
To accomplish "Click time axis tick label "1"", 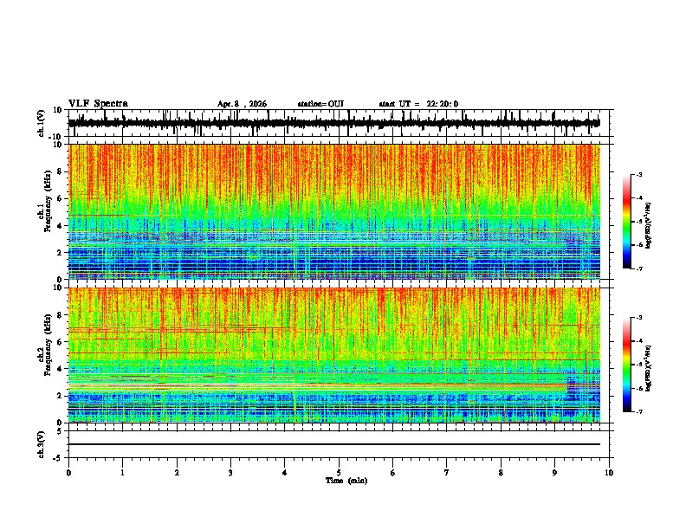I will tap(122, 473).
